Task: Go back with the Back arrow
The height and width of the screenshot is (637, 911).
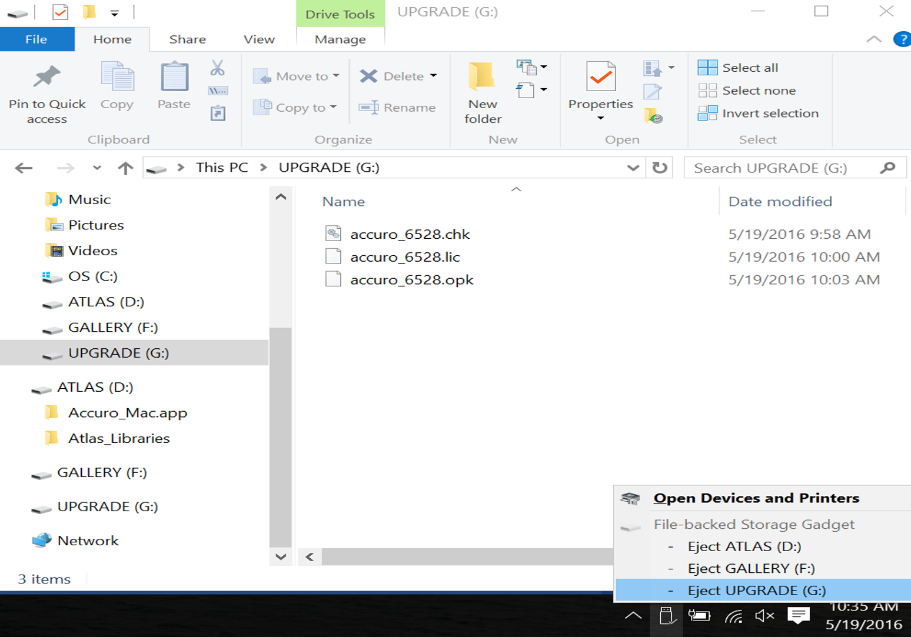Action: pos(24,168)
